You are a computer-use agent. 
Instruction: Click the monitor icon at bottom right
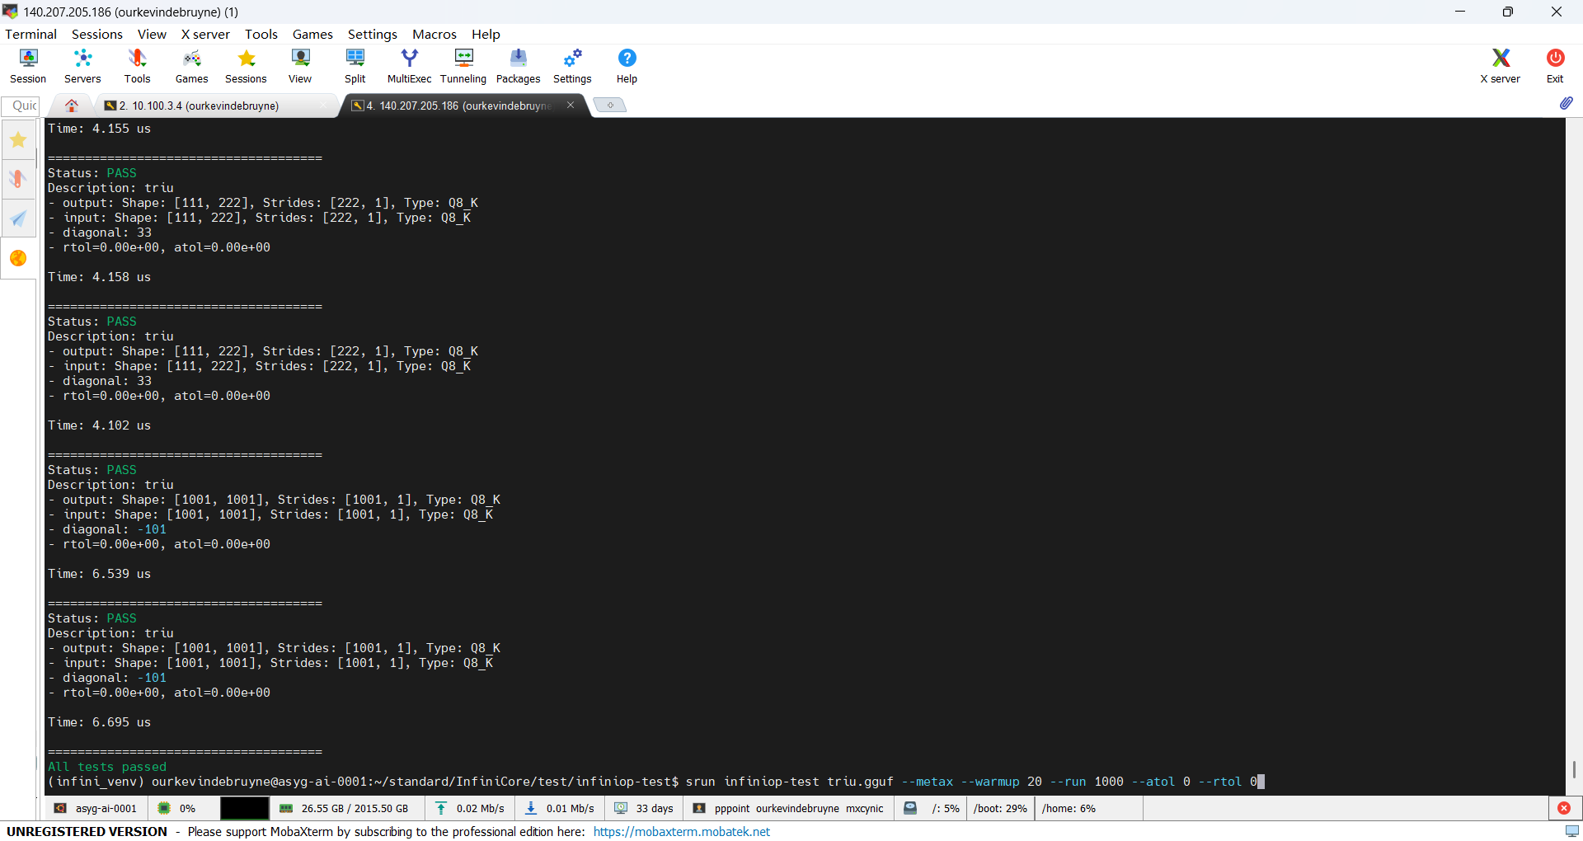[x=1572, y=831]
